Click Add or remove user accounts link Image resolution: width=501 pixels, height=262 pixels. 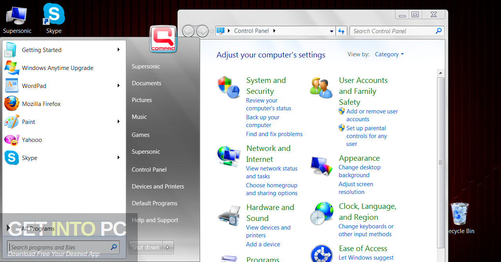(372, 115)
